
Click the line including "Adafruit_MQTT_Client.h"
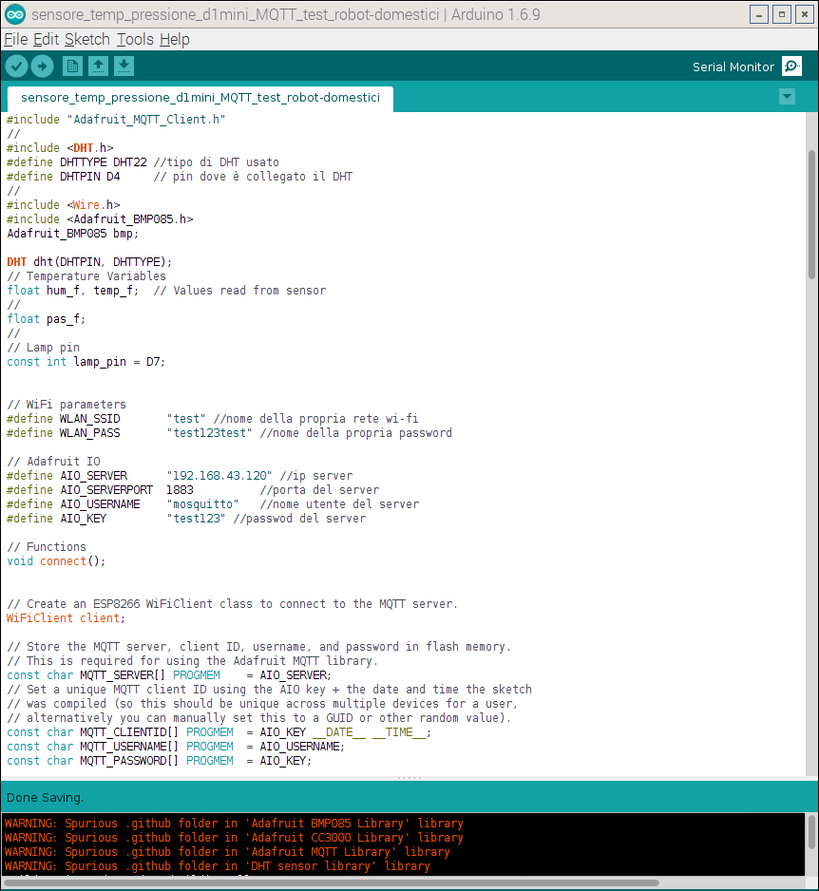[116, 120]
